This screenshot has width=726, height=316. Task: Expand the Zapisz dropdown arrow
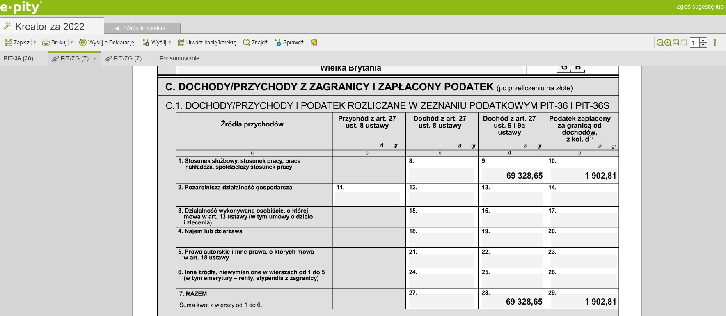[x=35, y=42]
